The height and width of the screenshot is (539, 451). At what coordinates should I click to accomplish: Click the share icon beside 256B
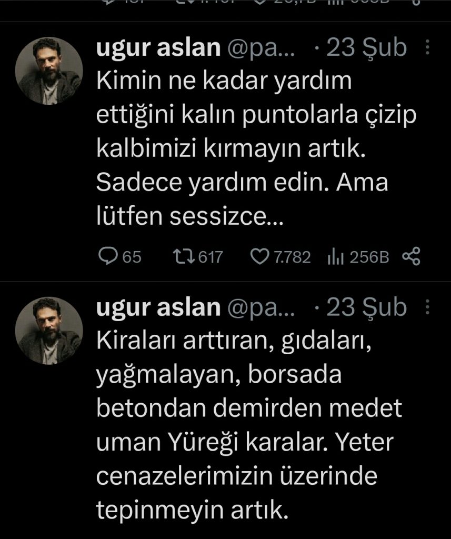pos(410,257)
